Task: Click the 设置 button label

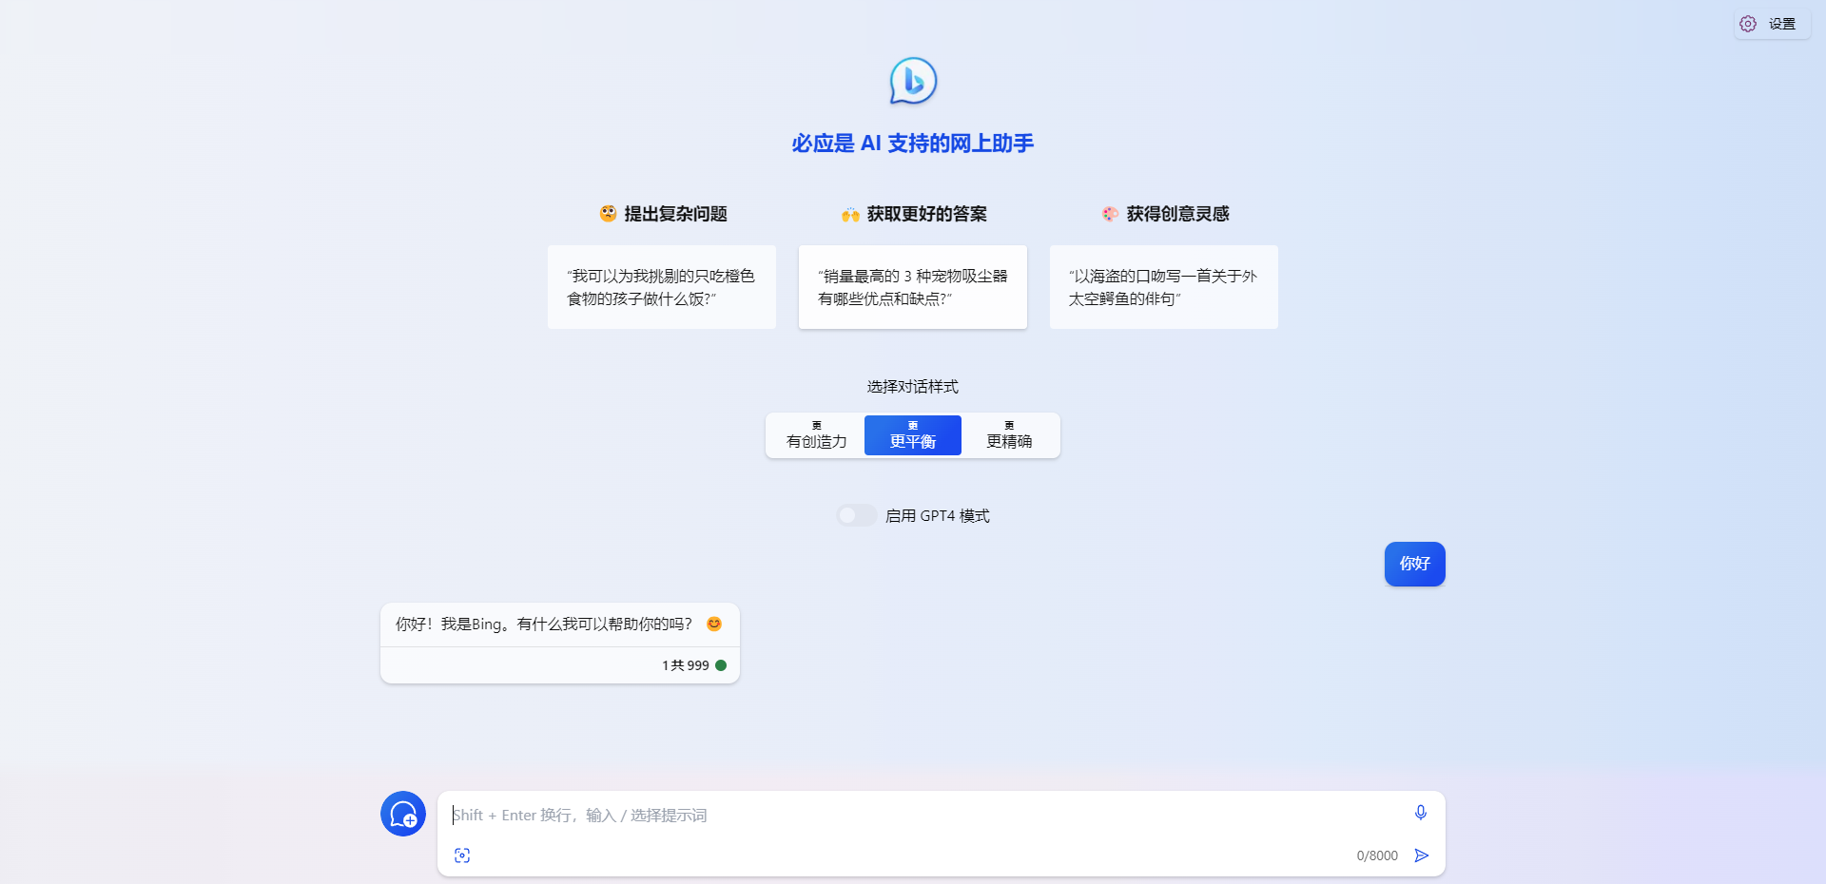Action: (x=1782, y=24)
